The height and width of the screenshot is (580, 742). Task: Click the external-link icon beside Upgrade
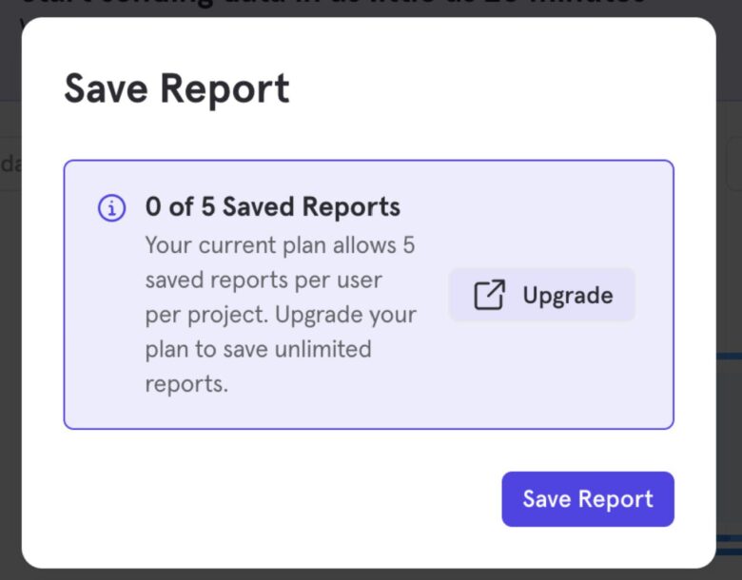[489, 295]
